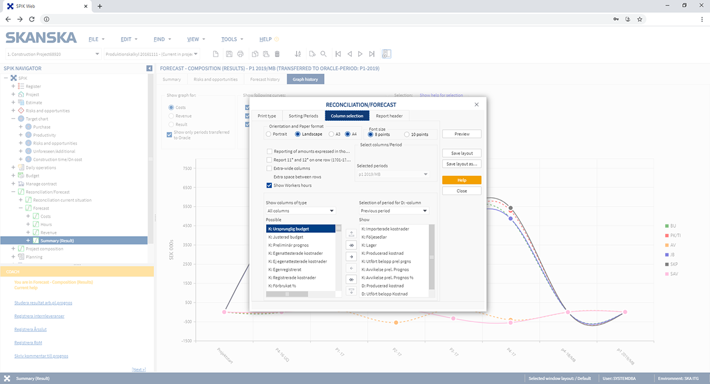Click the A-Z sort toolbar icon
The image size is (710, 384).
(298, 54)
